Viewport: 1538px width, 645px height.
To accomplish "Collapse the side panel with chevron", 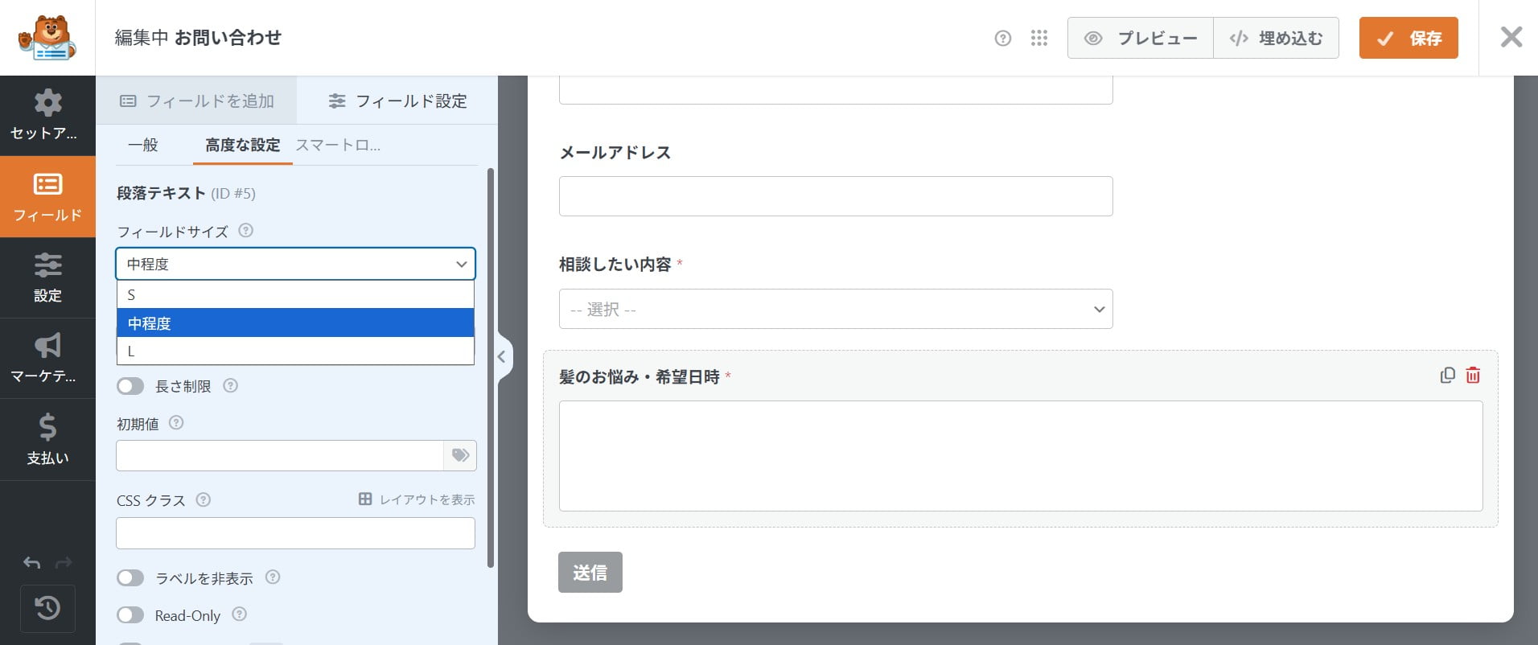I will (x=502, y=356).
